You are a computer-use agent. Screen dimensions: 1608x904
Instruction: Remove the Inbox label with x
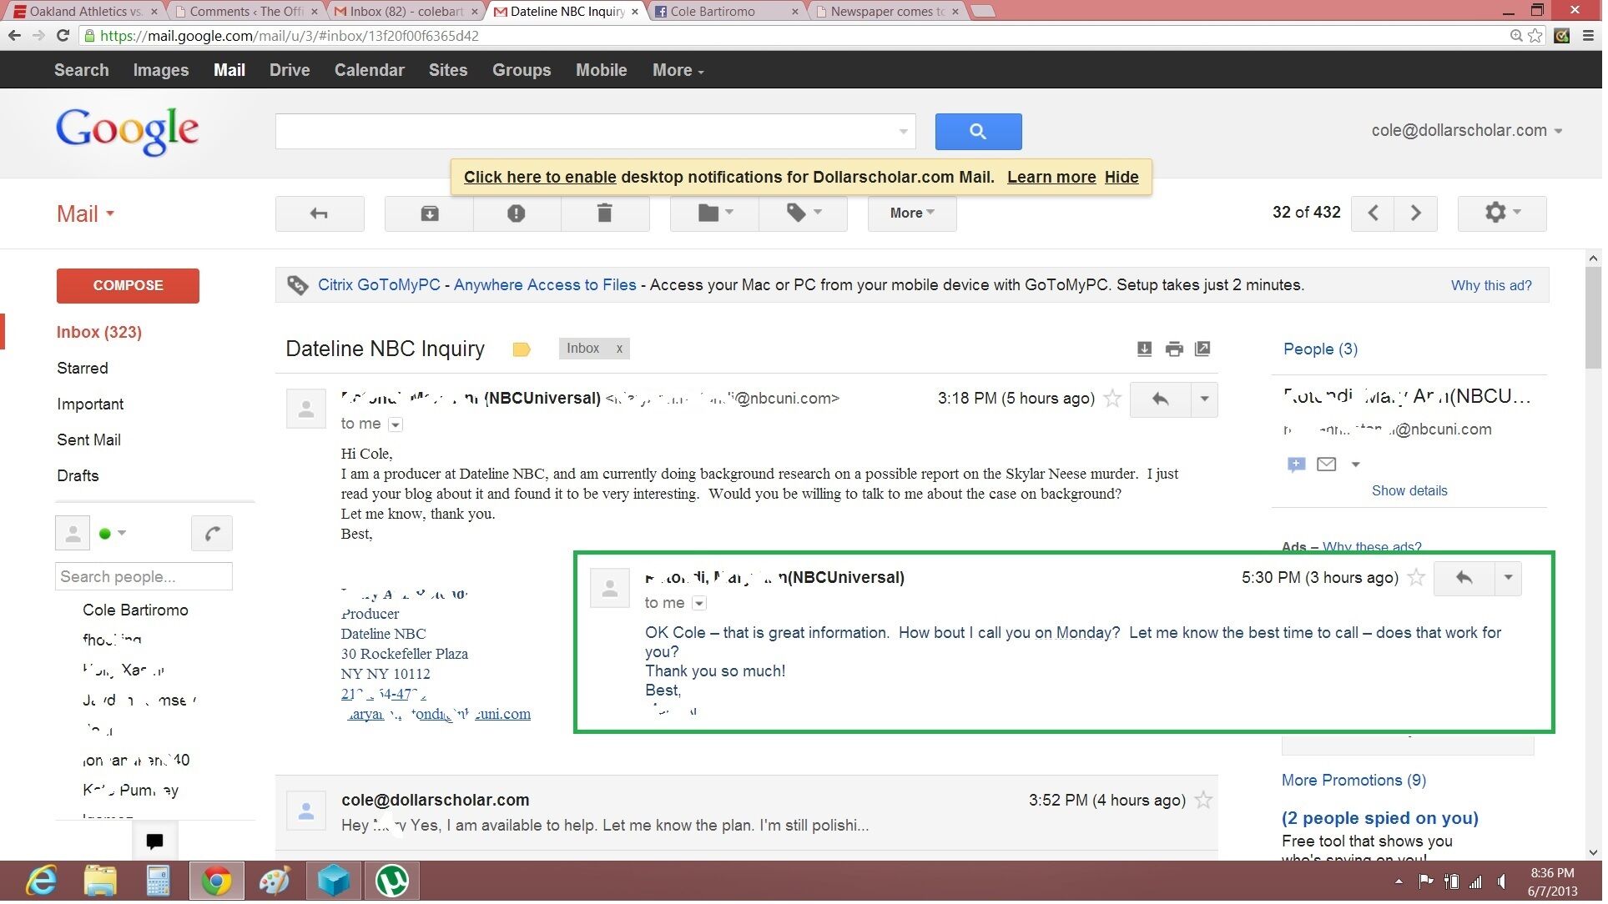tap(622, 349)
